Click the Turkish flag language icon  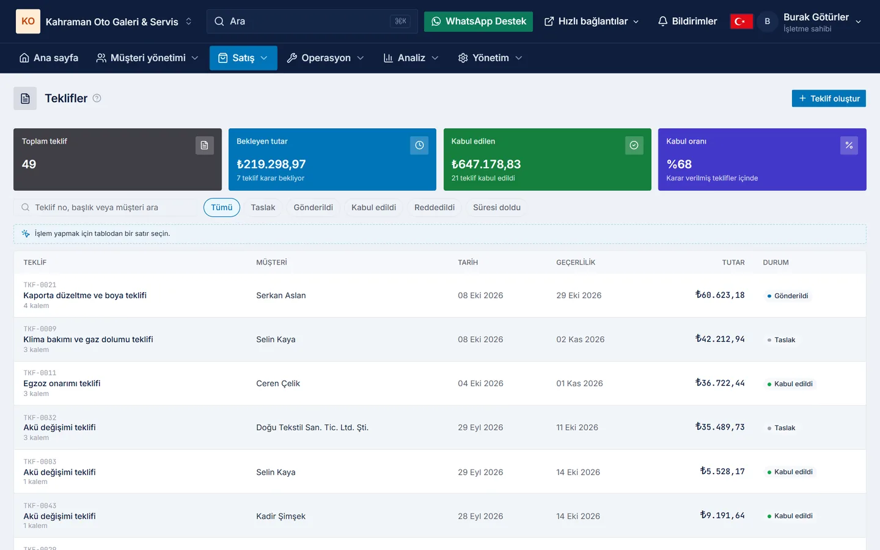[x=741, y=21]
